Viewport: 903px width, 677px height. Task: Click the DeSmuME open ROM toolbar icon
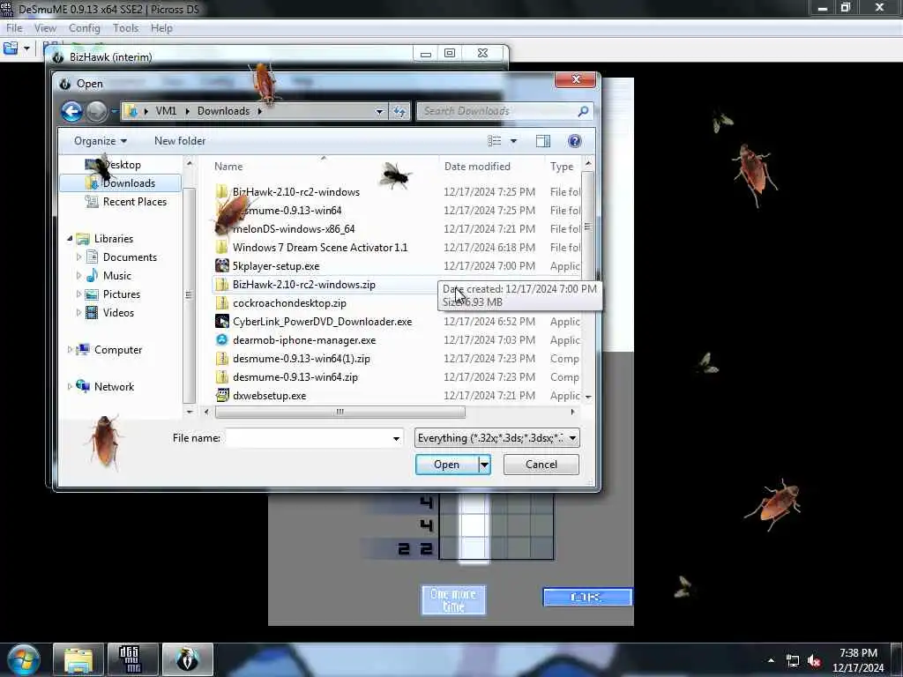pos(11,48)
